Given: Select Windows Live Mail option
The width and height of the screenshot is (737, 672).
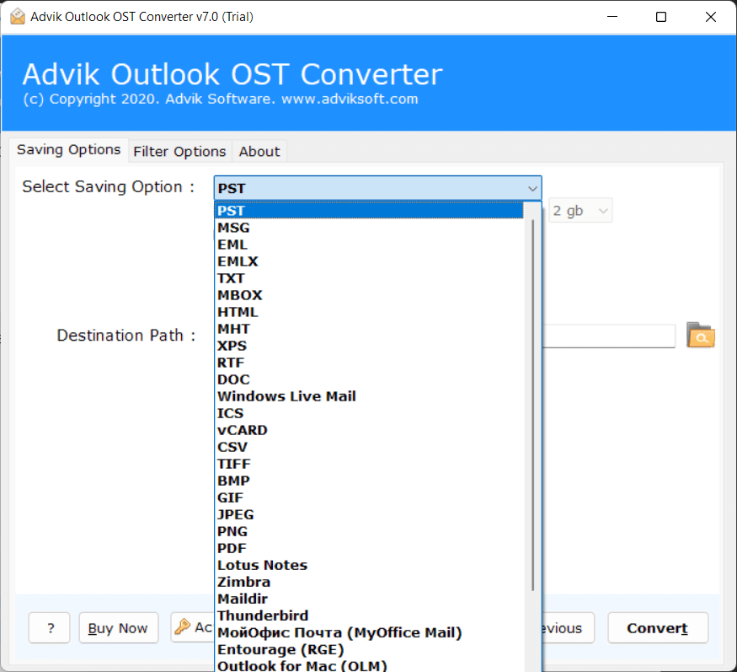Looking at the screenshot, I should click(286, 396).
